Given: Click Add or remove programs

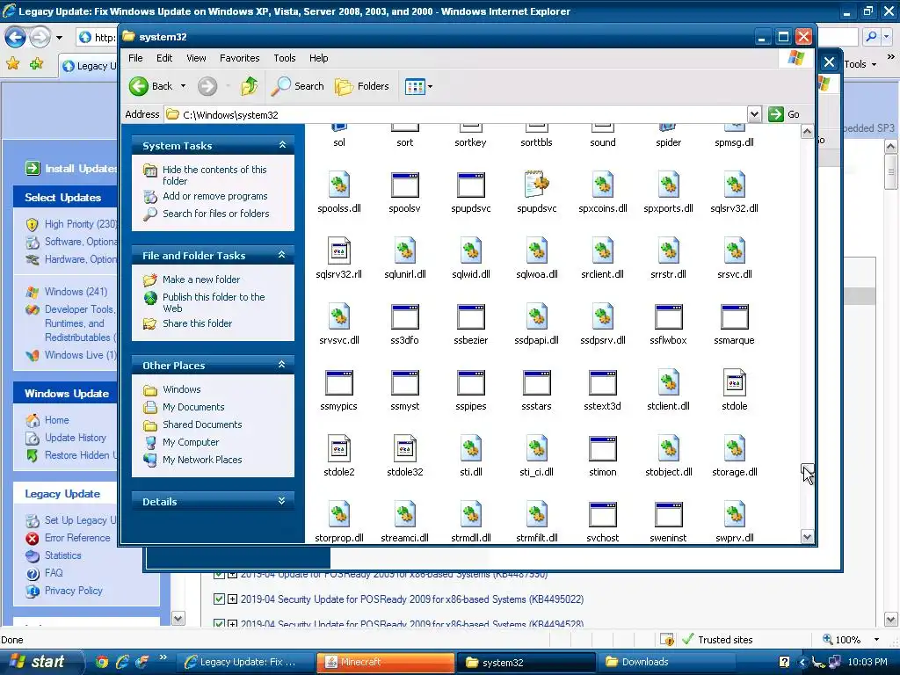Looking at the screenshot, I should (214, 196).
